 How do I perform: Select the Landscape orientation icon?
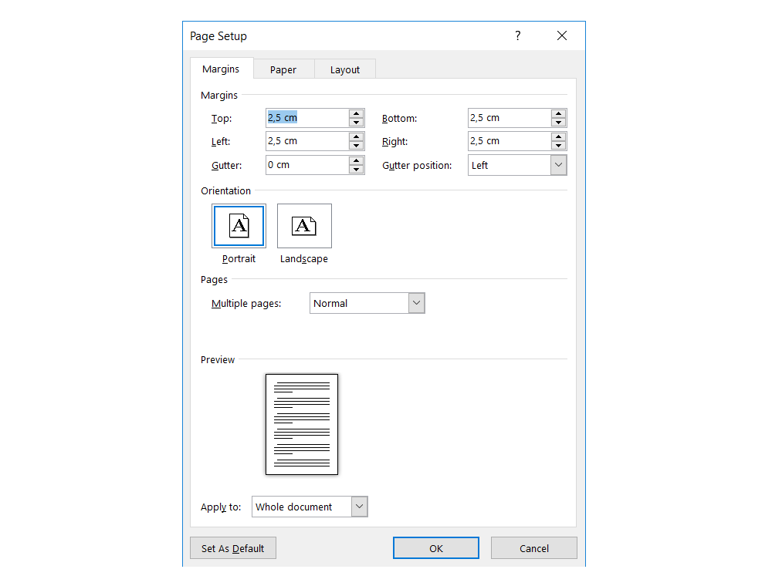click(x=304, y=225)
